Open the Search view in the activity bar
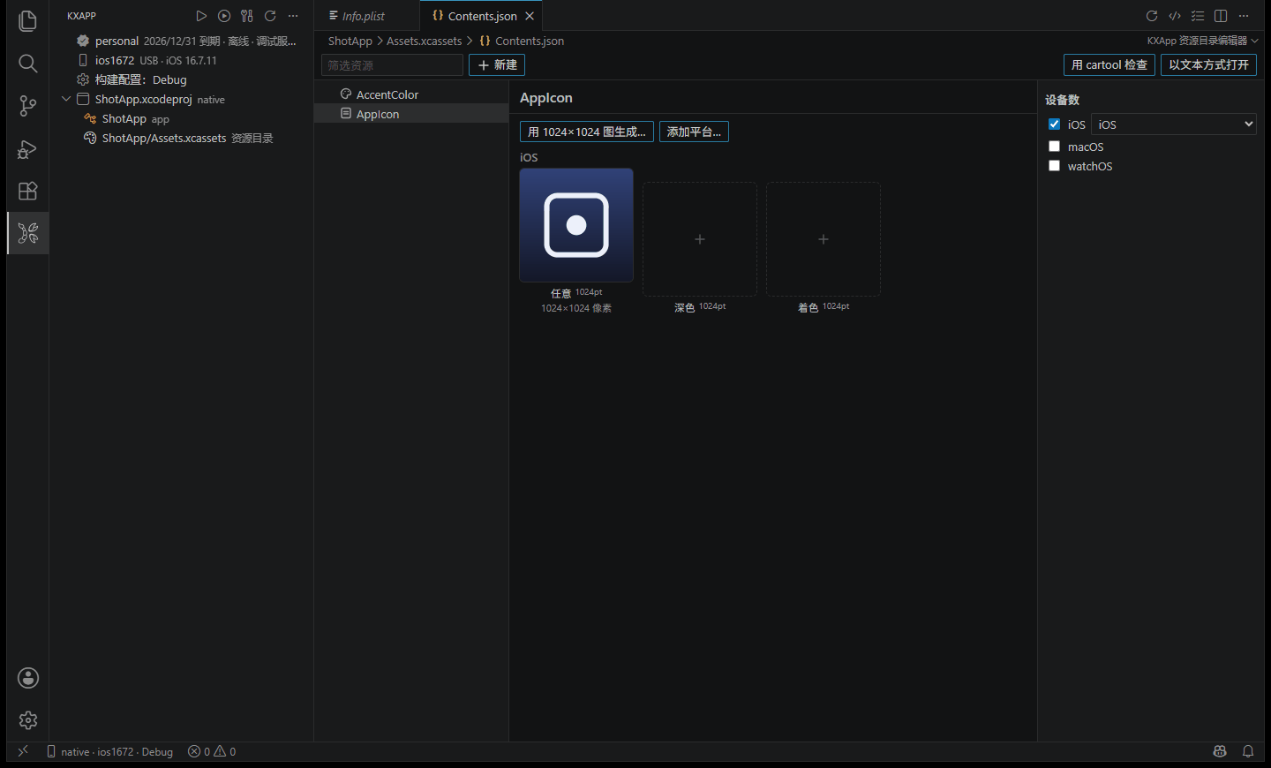Viewport: 1271px width, 768px height. click(28, 64)
